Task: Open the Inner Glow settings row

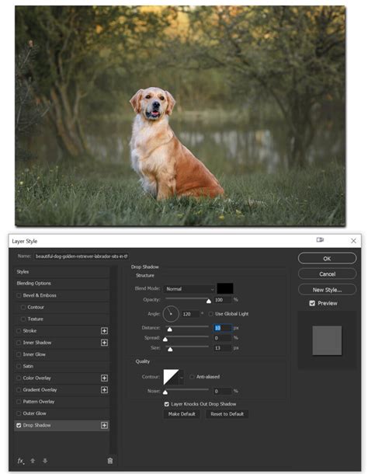Action: tap(61, 354)
